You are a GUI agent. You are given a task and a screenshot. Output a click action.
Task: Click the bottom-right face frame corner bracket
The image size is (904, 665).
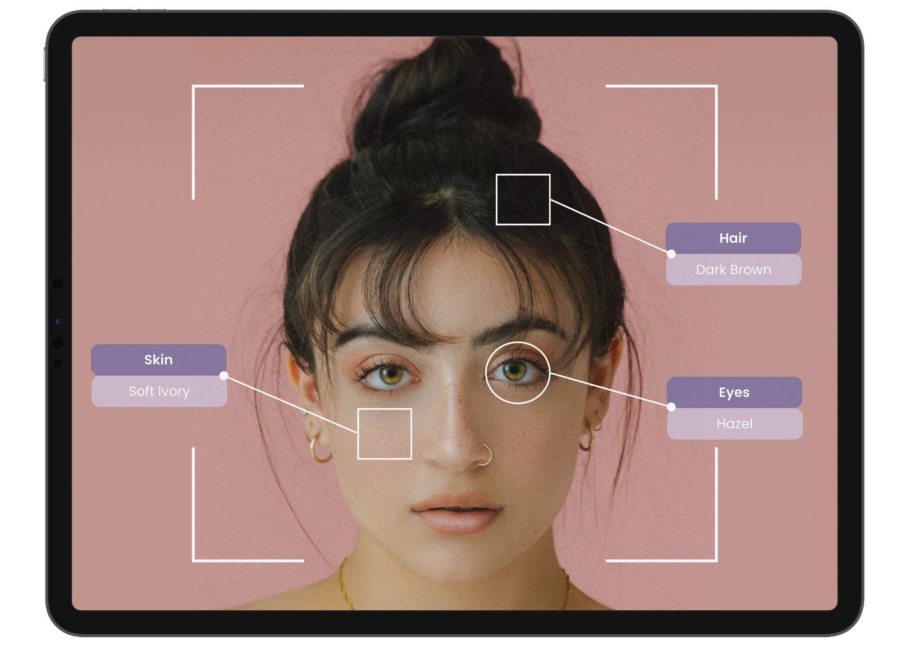[715, 560]
